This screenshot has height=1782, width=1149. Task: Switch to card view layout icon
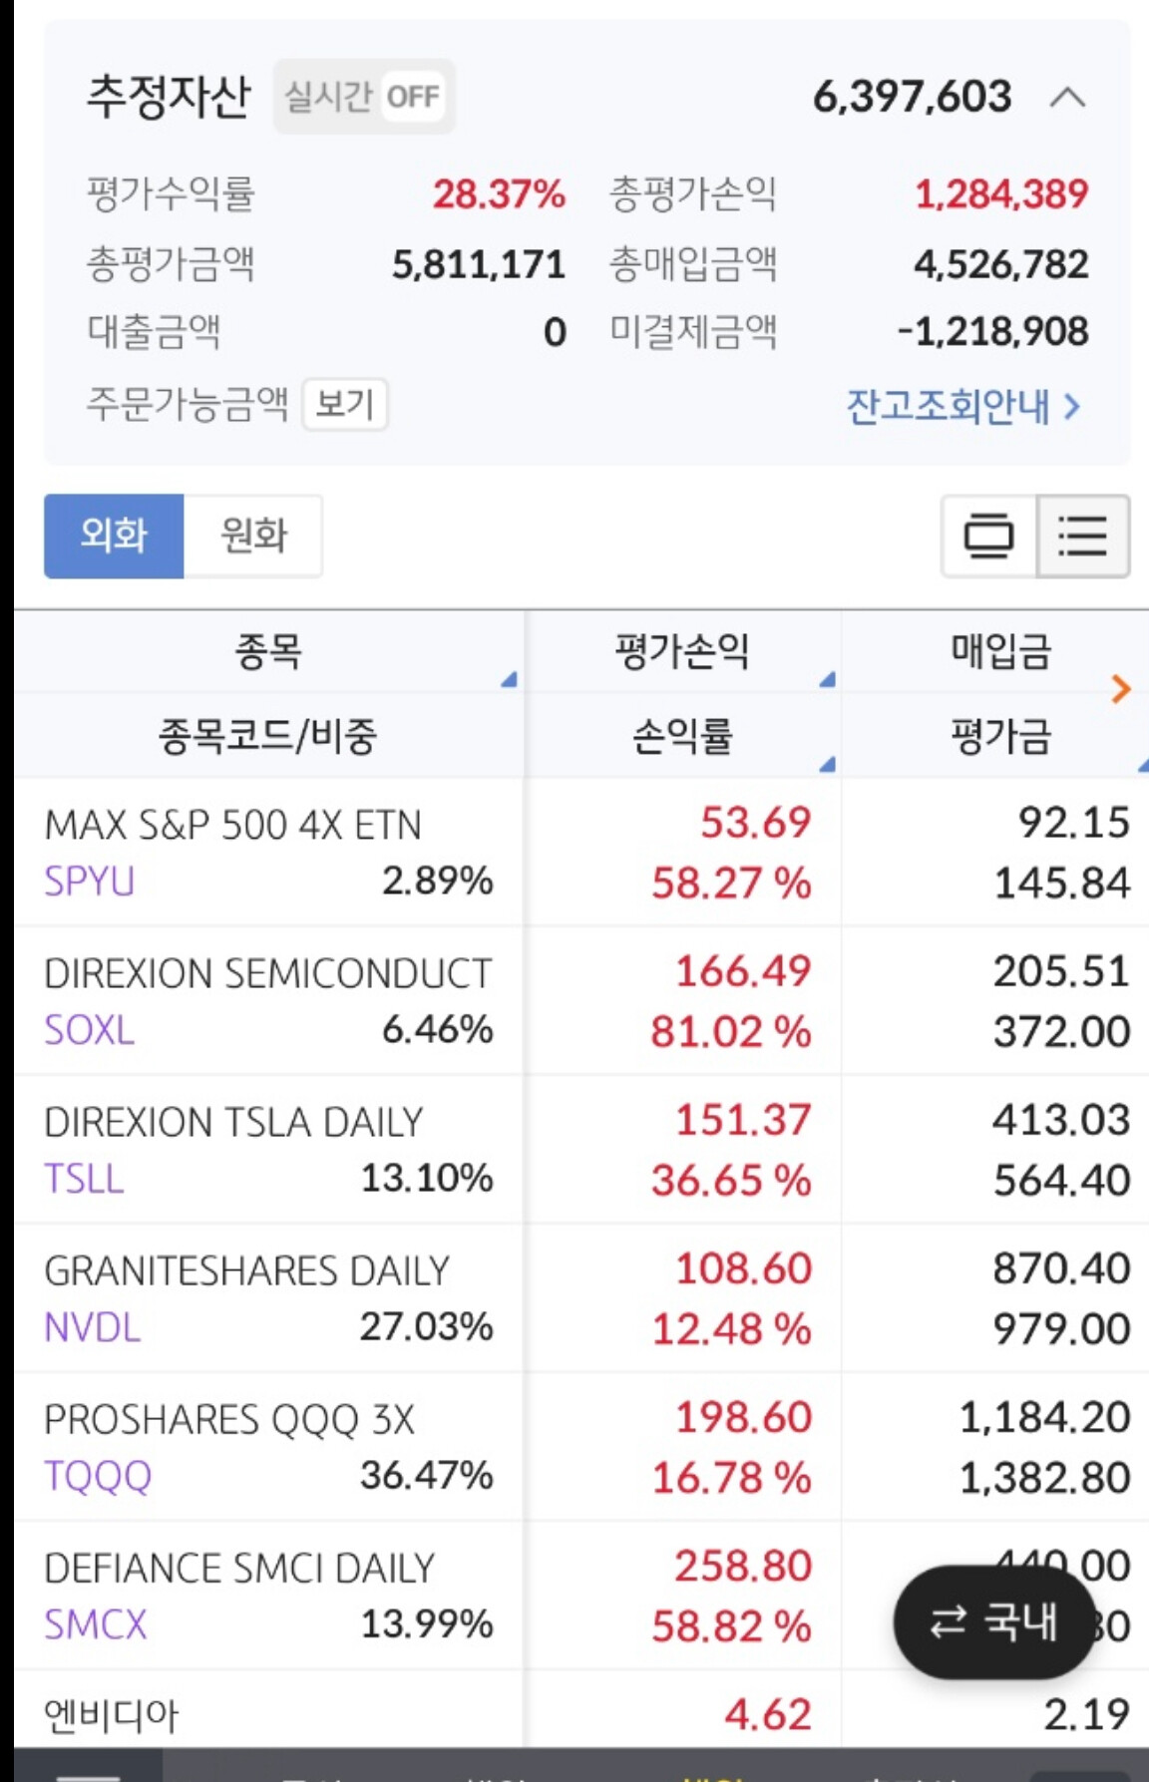click(988, 535)
